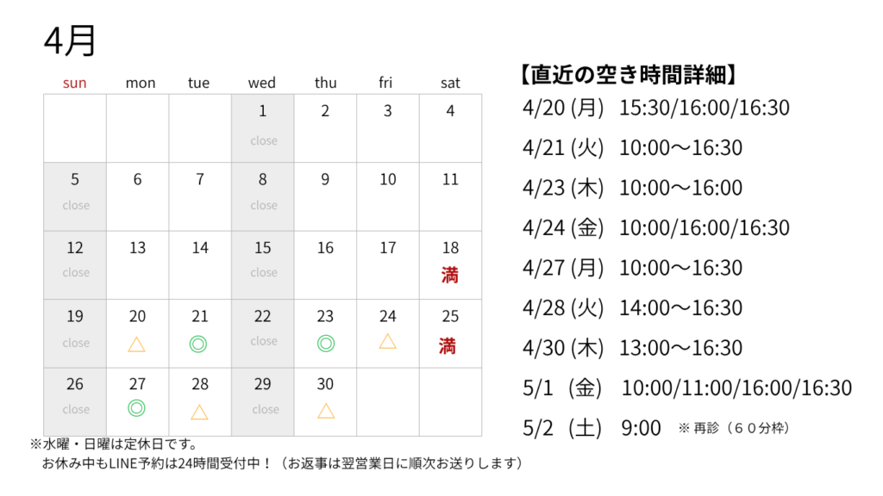Click the red 満 mark on April 25
Image resolution: width=883 pixels, height=496 pixels.
click(x=447, y=346)
